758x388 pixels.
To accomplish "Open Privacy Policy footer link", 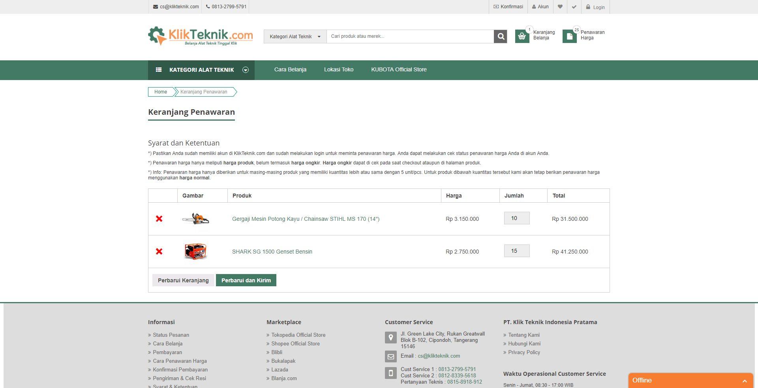I will tap(524, 352).
